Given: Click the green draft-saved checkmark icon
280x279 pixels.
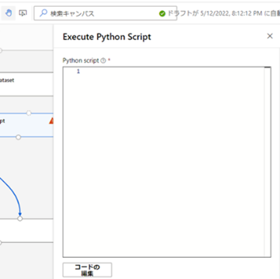Looking at the screenshot, I should click(162, 14).
